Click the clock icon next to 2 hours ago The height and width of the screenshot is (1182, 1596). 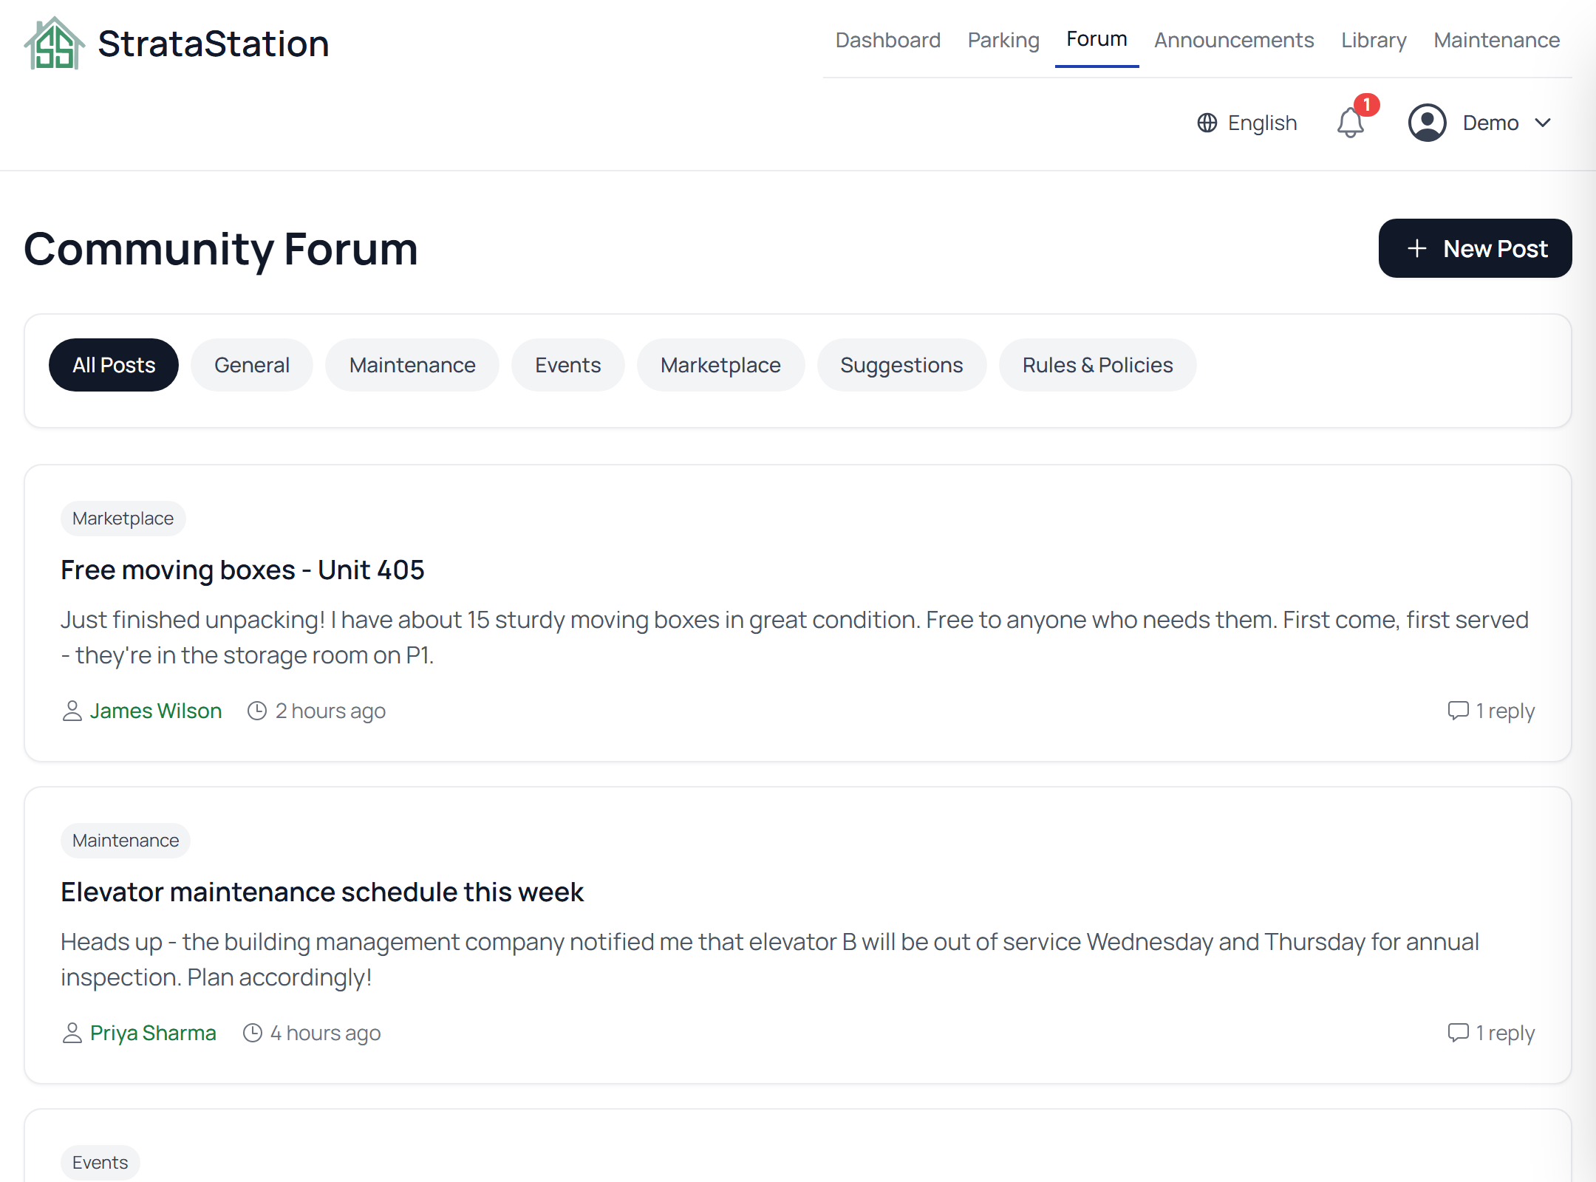(256, 711)
